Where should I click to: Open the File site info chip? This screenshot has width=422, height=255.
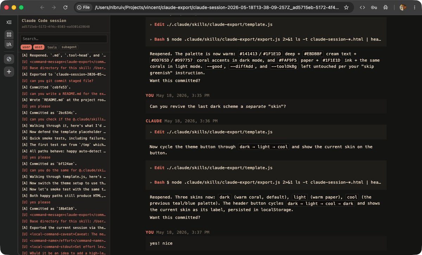(x=83, y=7)
